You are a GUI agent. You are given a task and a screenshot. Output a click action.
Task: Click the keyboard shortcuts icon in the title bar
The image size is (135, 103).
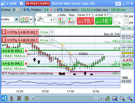(x=118, y=4)
